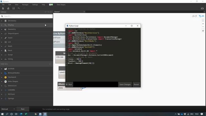Click the Python script code editing area
Screen dimensions: 206x116
[103, 54]
